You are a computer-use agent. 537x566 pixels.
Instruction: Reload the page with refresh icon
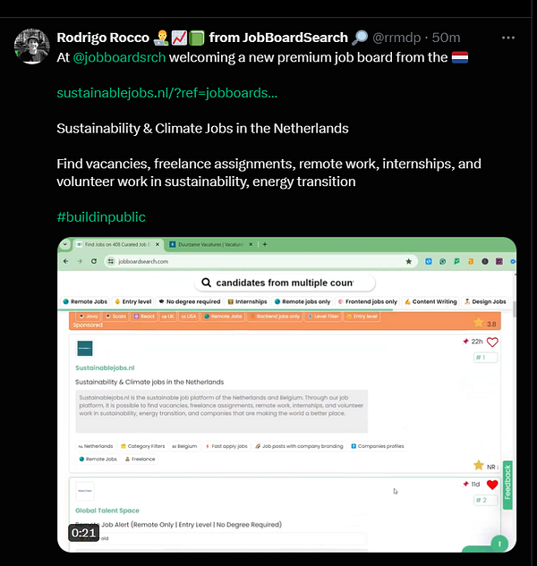coord(94,261)
